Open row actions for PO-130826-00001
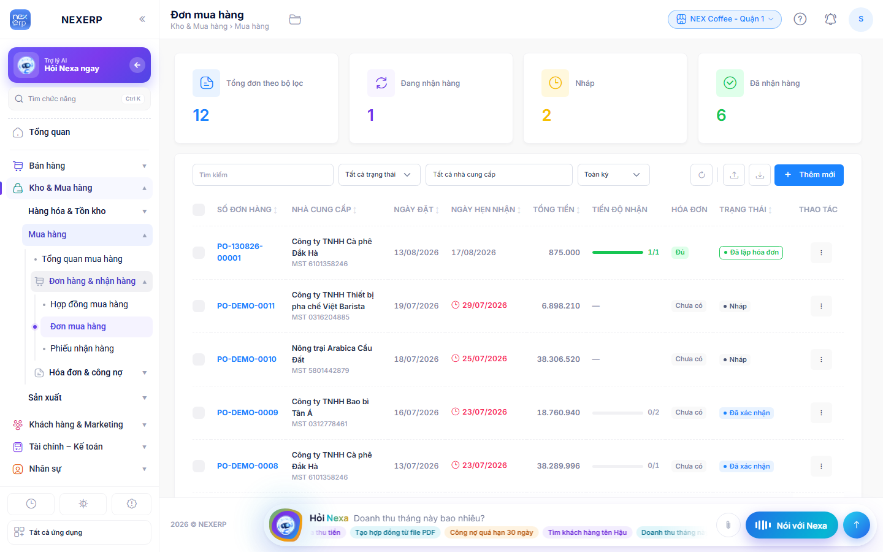 tap(821, 253)
